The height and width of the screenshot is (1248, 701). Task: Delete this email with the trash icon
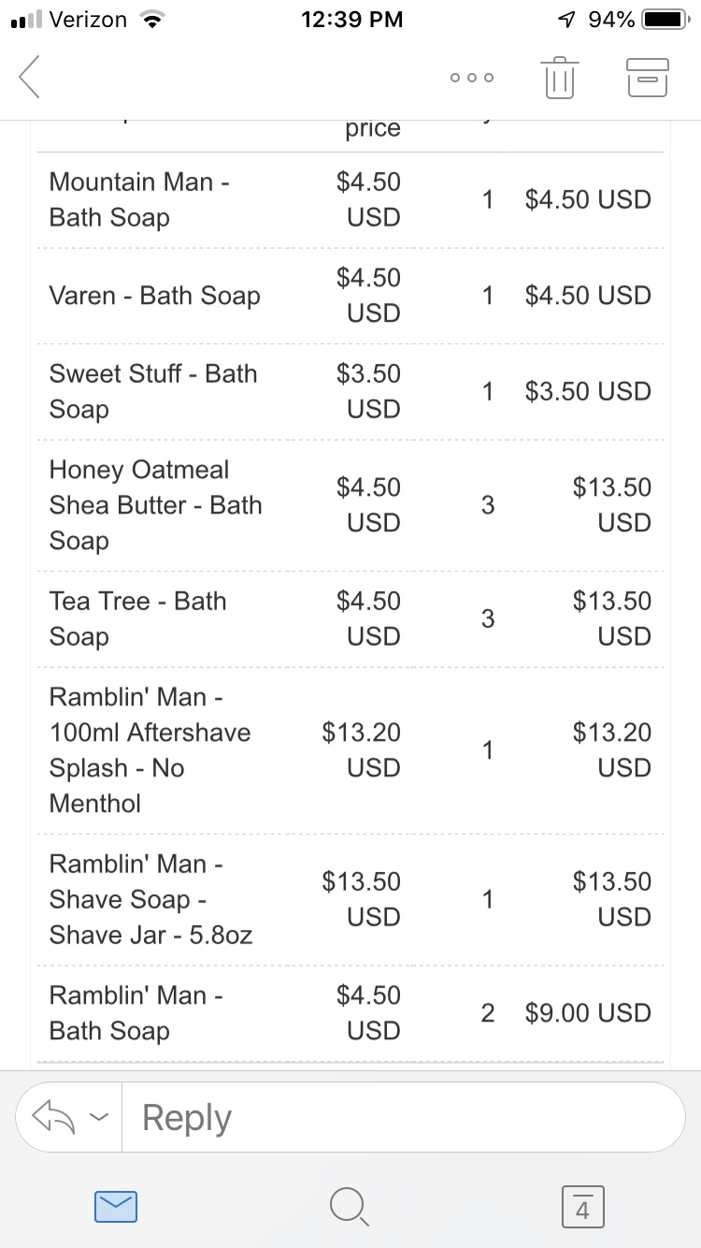[559, 77]
